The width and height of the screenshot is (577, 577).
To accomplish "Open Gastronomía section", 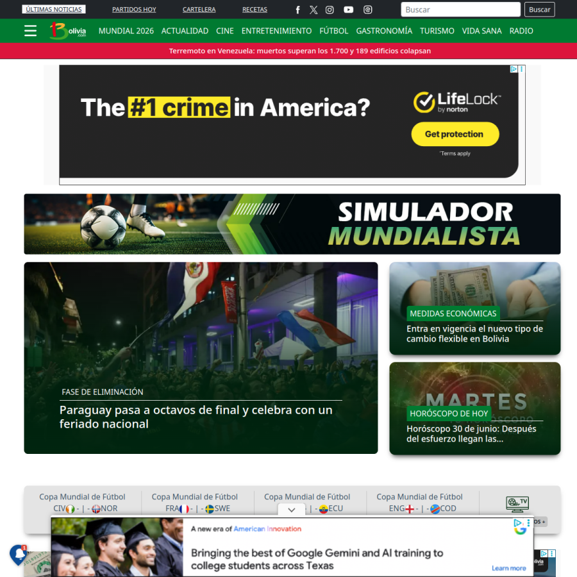I will 384,31.
